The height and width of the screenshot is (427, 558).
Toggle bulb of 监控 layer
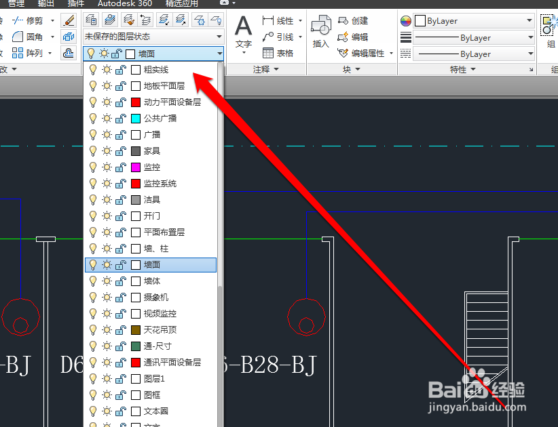93,167
